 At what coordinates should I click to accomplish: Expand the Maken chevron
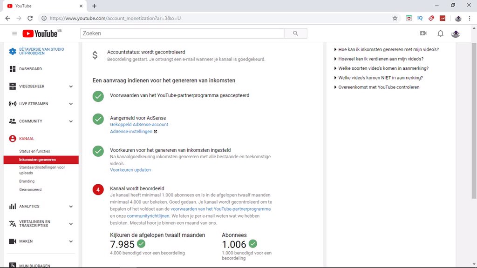pos(71,241)
